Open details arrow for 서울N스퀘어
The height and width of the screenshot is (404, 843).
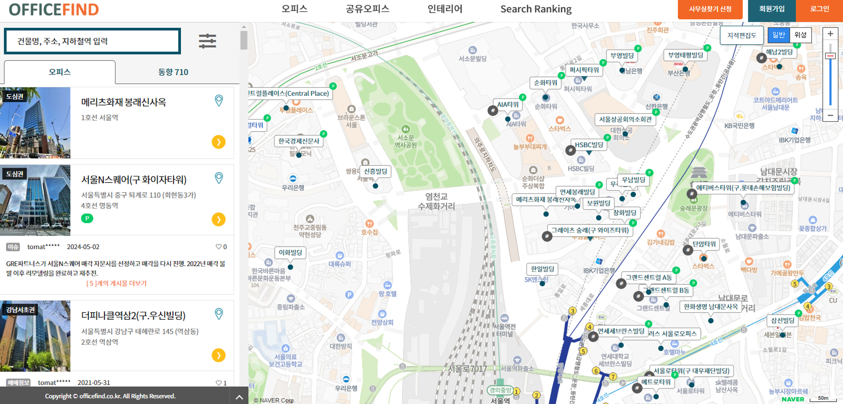pos(218,220)
